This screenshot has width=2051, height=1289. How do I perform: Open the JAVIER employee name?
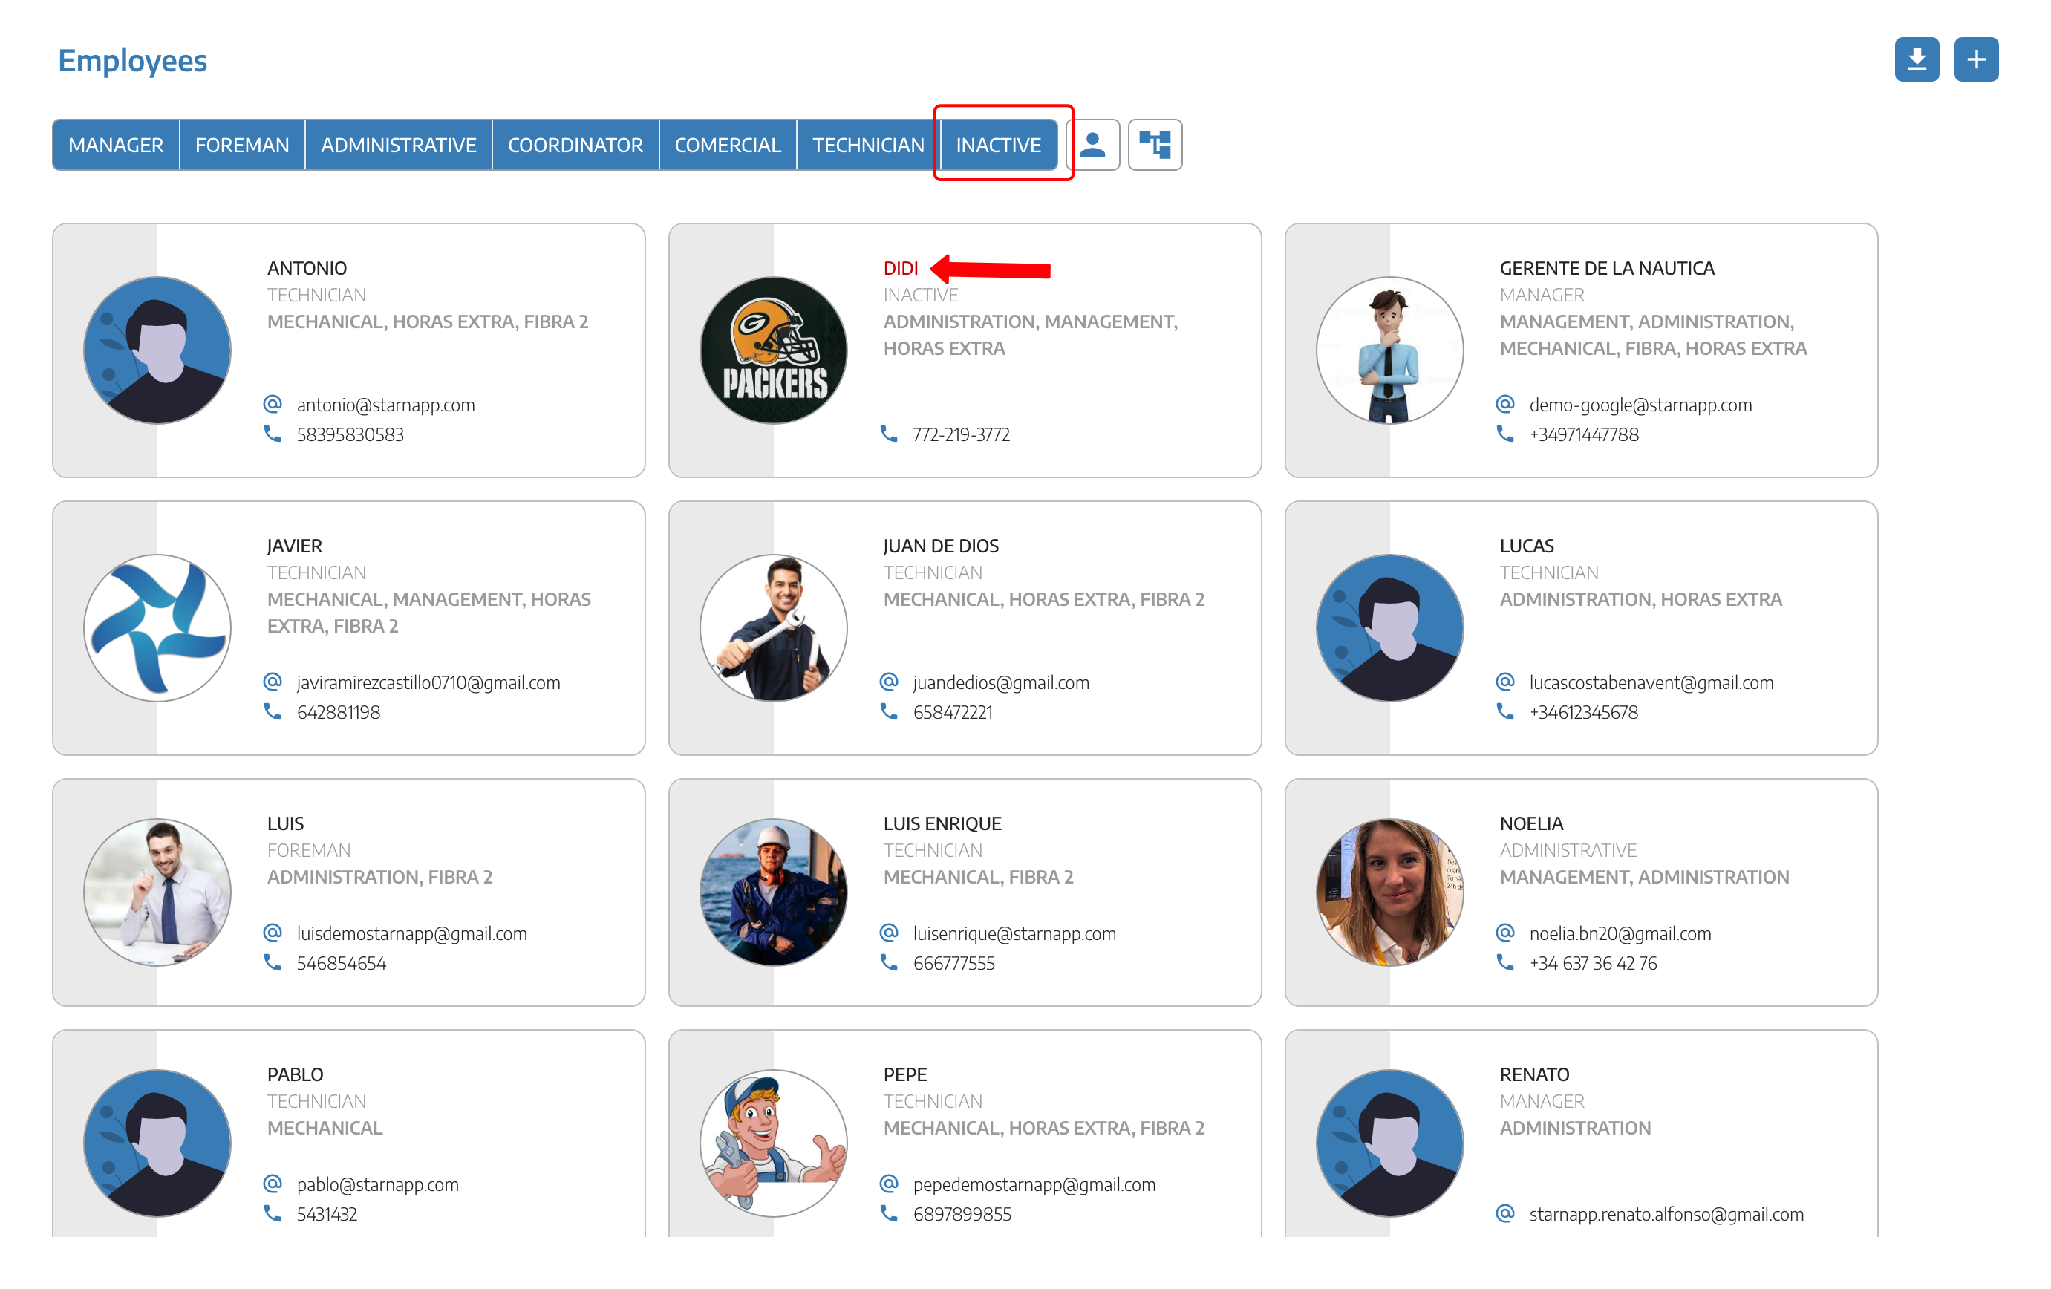[x=294, y=546]
